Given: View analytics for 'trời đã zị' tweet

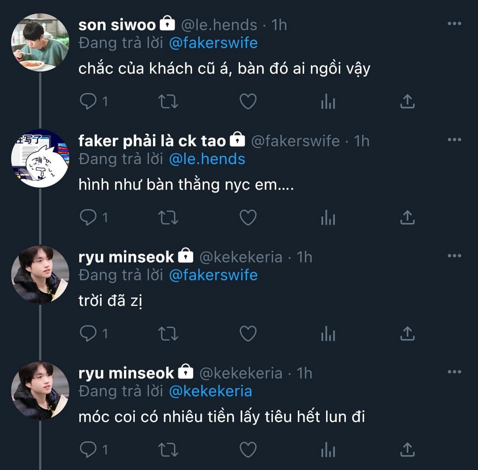Looking at the screenshot, I should [x=328, y=333].
